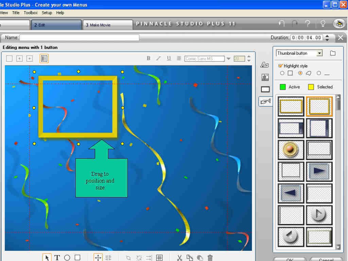Apply underline formatting
The image size is (348, 261).
point(169,58)
